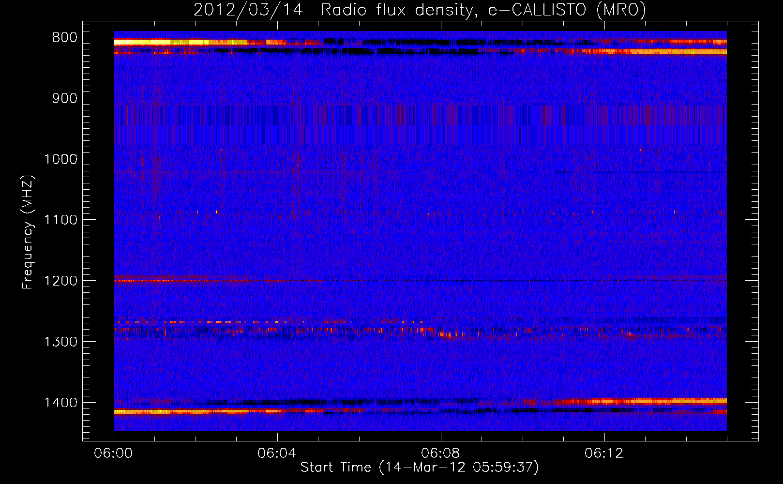Click the 06:04 time tick label
This screenshot has width=783, height=484.
click(x=277, y=454)
